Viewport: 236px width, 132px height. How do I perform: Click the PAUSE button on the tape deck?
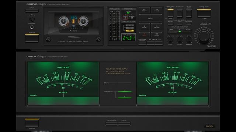pyautogui.click(x=156, y=27)
